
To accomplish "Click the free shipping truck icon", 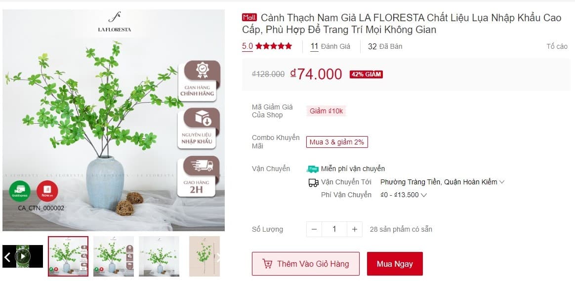I will pos(313,169).
